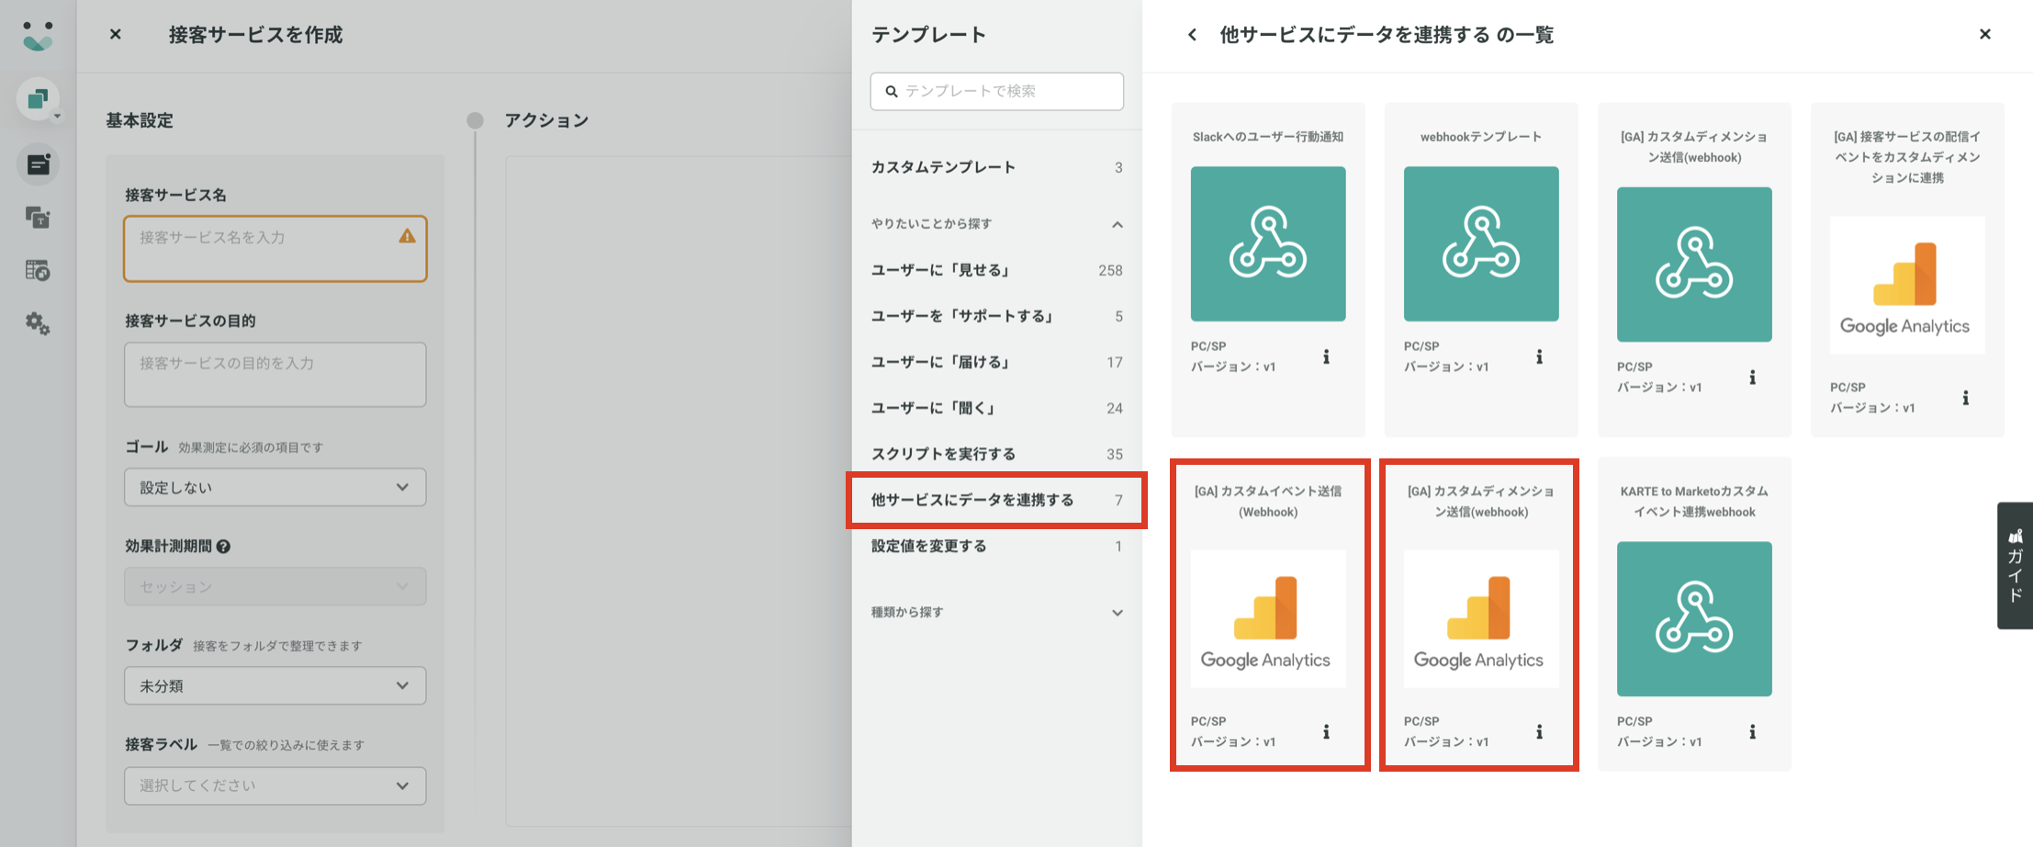Open the フォルダ dropdown showing 未分類
The height and width of the screenshot is (847, 2033).
tap(275, 685)
